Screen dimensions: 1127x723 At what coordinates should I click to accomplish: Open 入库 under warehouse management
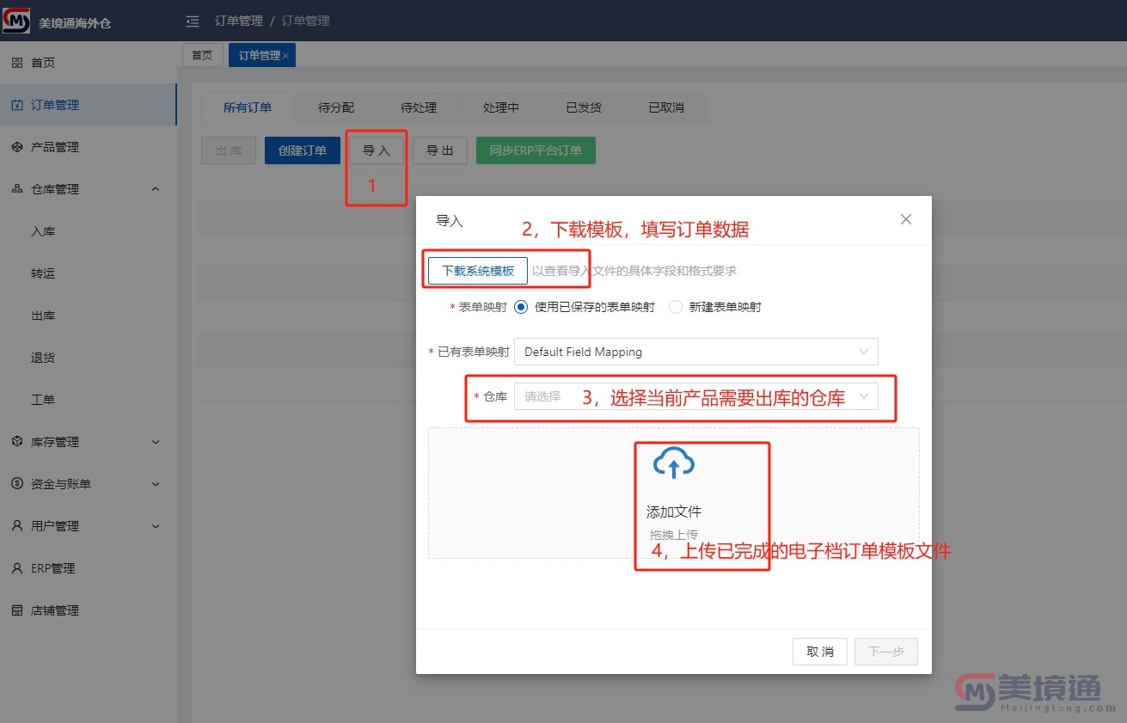pos(43,231)
